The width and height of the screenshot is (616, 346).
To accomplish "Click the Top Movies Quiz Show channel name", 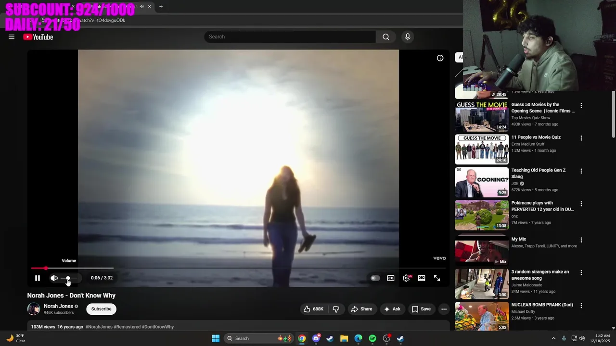I will 531,118.
